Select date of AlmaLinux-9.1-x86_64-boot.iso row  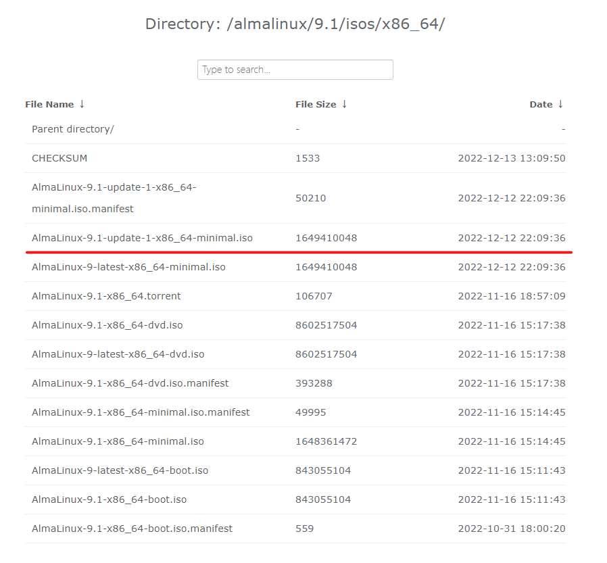coord(512,499)
